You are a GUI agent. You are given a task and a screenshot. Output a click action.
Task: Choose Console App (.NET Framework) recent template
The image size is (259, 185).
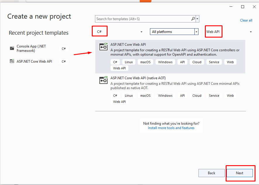[31, 48]
